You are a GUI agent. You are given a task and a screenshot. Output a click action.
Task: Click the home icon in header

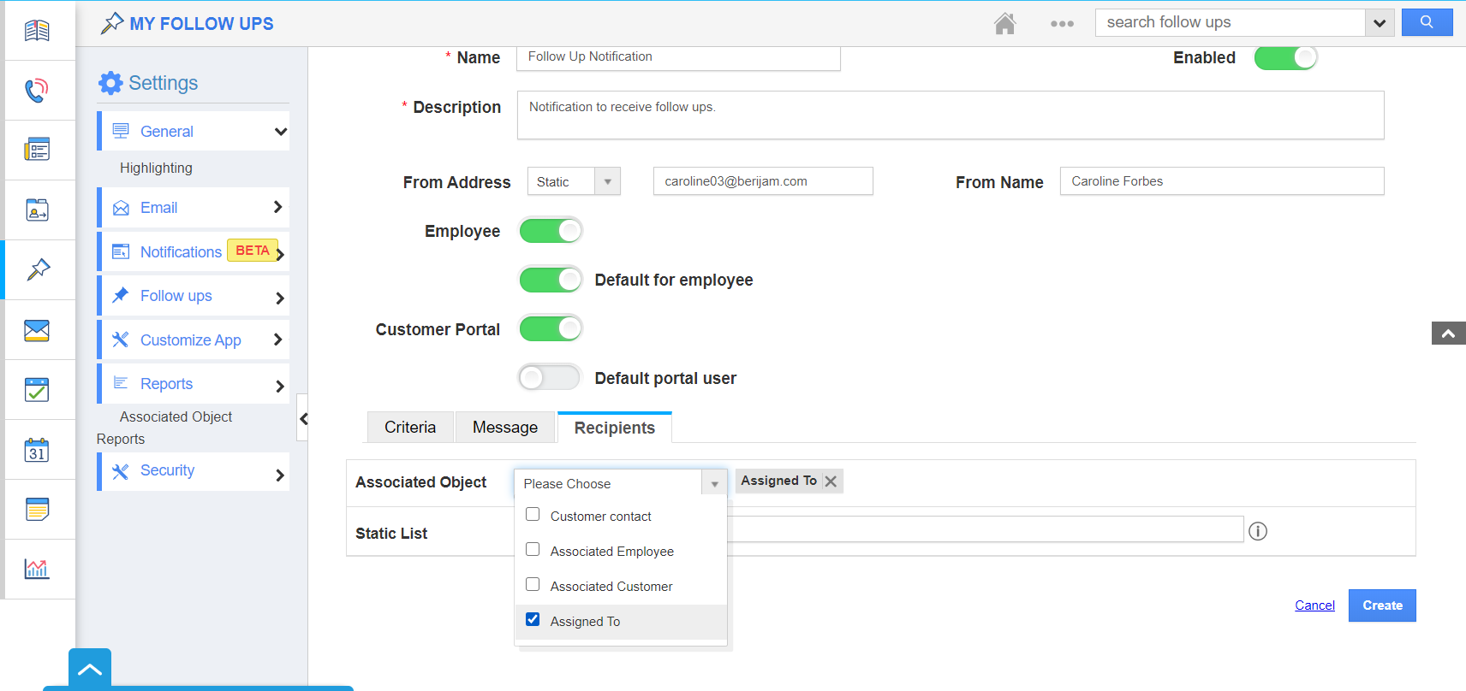[x=1004, y=24]
